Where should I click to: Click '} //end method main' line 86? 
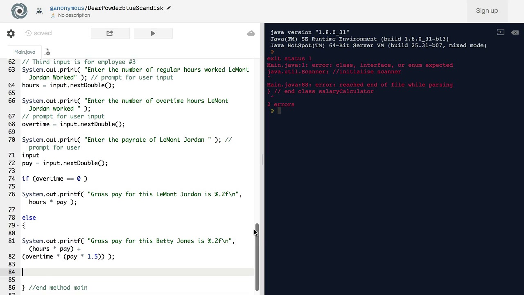click(55, 288)
